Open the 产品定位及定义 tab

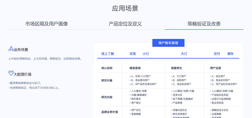pos(125,24)
